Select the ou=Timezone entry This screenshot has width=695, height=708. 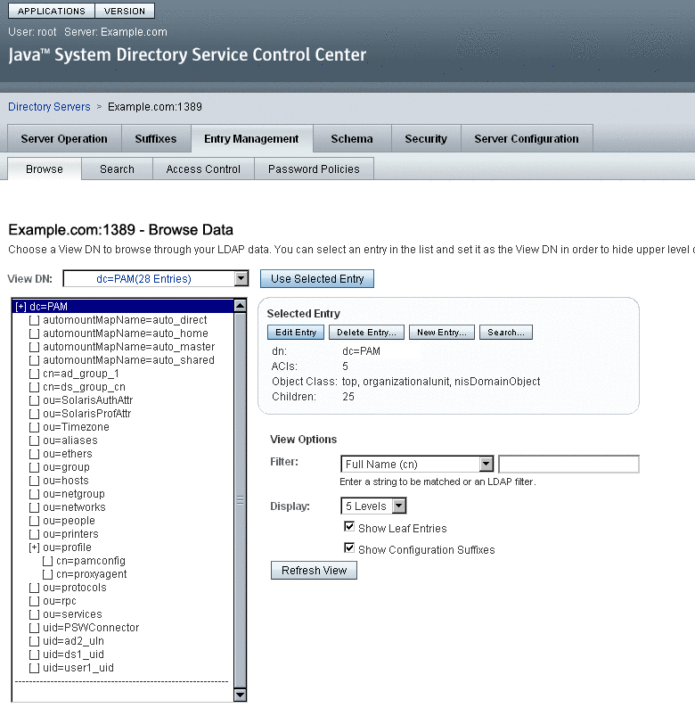tap(76, 427)
